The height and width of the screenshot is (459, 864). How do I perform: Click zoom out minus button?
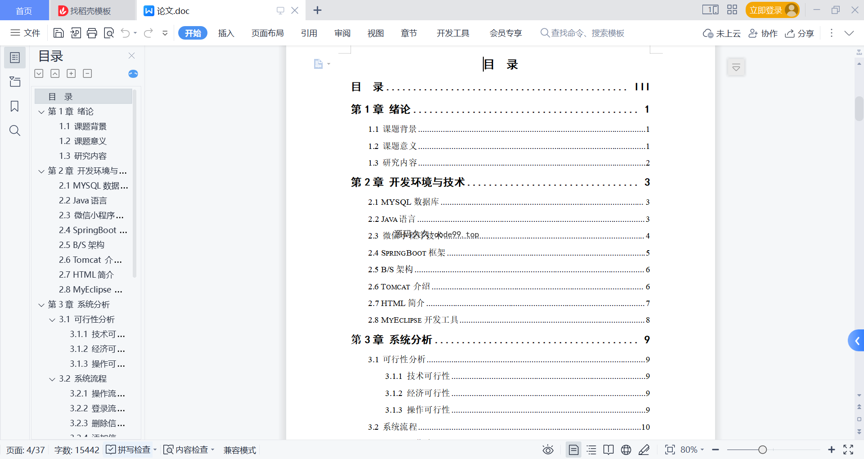coord(715,450)
